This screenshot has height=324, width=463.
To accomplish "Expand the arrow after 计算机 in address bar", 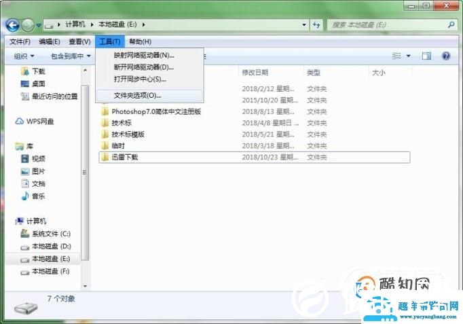I will [x=92, y=24].
